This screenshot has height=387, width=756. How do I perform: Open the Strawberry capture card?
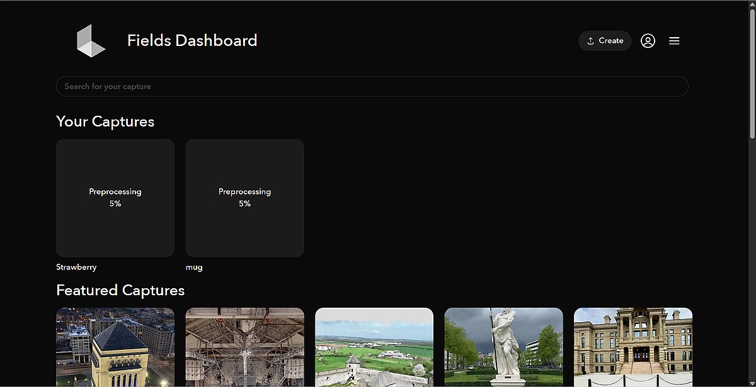point(115,198)
